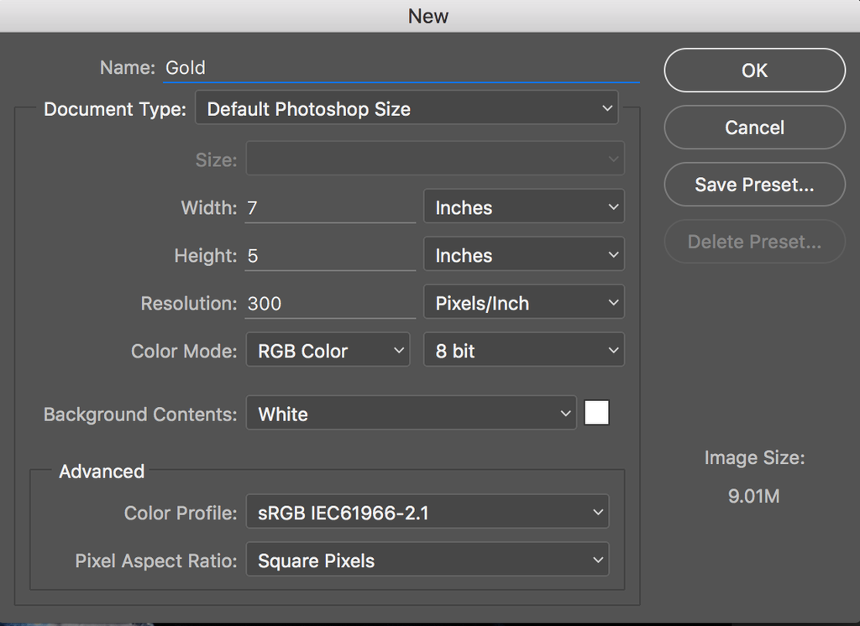Image resolution: width=860 pixels, height=626 pixels.
Task: Open the Color Profile dropdown
Action: pos(427,512)
